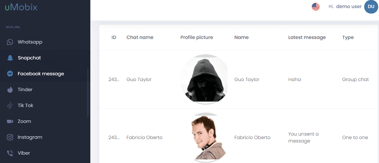Click the Zoom camera icon
Image resolution: width=379 pixels, height=163 pixels.
click(10, 121)
